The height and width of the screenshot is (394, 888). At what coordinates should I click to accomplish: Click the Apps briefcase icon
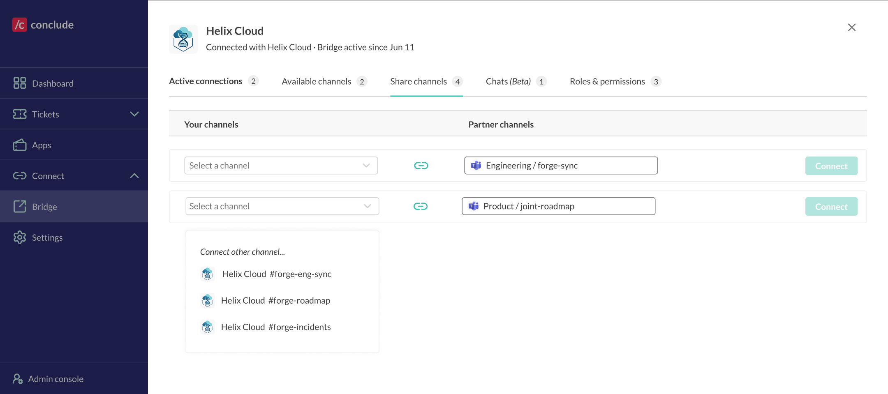(20, 145)
